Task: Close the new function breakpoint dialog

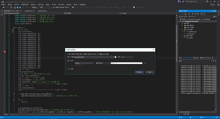Action: click(153, 50)
